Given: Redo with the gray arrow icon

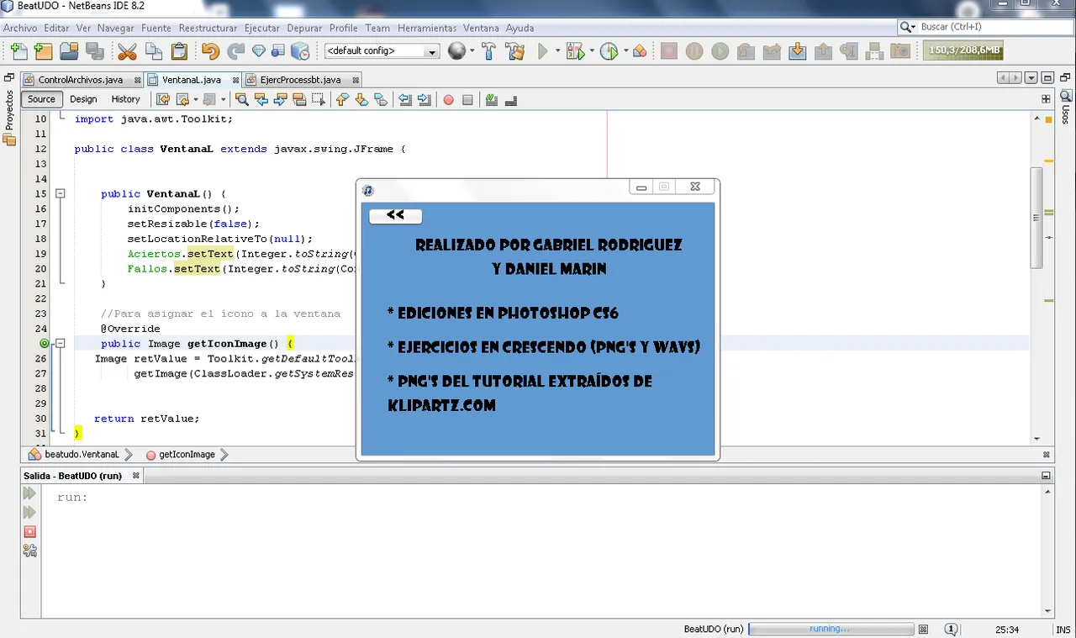Looking at the screenshot, I should click(236, 51).
